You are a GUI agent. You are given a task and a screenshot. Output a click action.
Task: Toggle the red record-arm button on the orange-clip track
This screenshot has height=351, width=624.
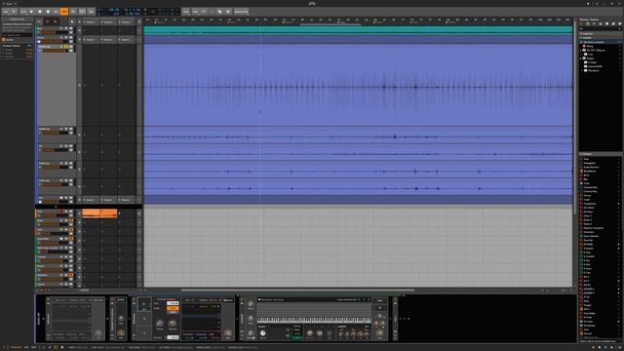tap(61, 212)
